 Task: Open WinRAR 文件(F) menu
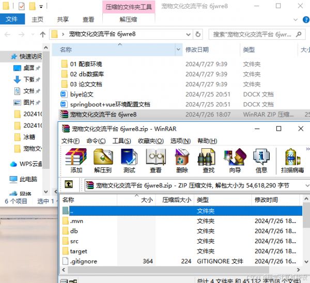(x=71, y=141)
